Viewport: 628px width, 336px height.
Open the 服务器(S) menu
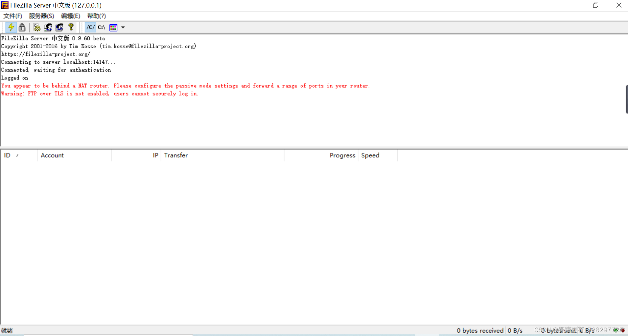click(41, 16)
